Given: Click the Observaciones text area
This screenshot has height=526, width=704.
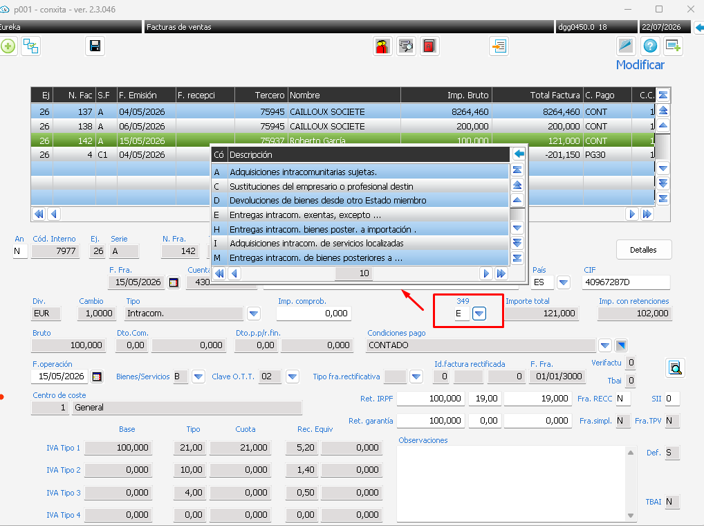Looking at the screenshot, I should [512, 483].
